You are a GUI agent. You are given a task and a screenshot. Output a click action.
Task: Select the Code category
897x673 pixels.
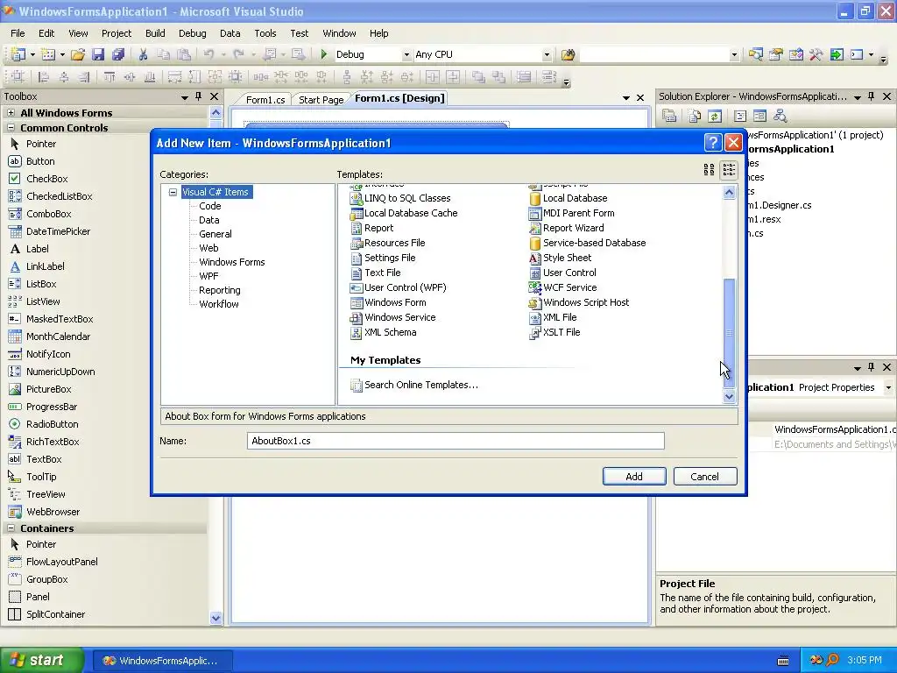click(x=210, y=206)
